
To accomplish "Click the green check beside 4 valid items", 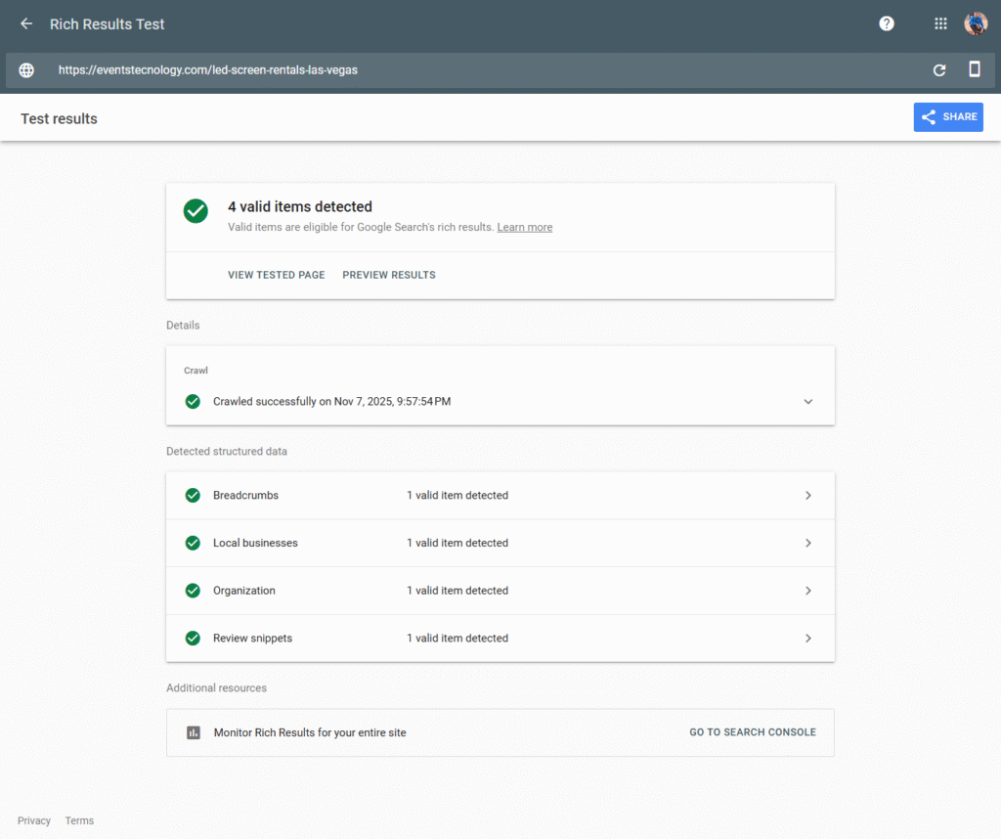I will coord(196,211).
